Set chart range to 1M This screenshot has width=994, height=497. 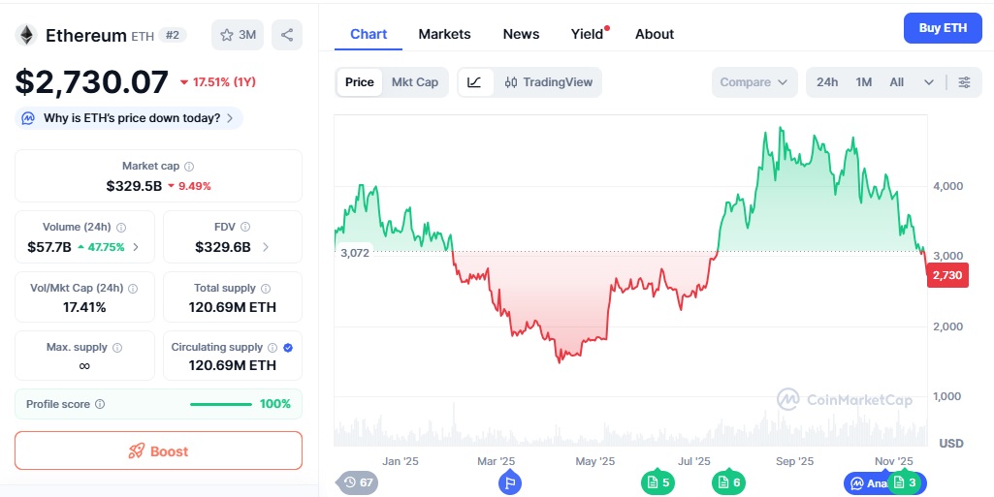[x=863, y=82]
